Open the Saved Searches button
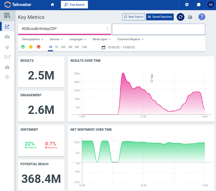The width and height of the screenshot is (216, 191). (x=160, y=17)
